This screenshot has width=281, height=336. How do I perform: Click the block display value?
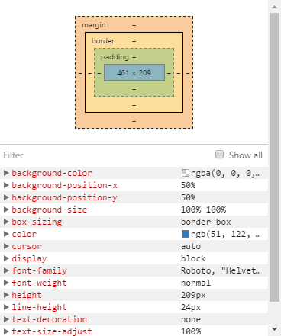coord(193,258)
